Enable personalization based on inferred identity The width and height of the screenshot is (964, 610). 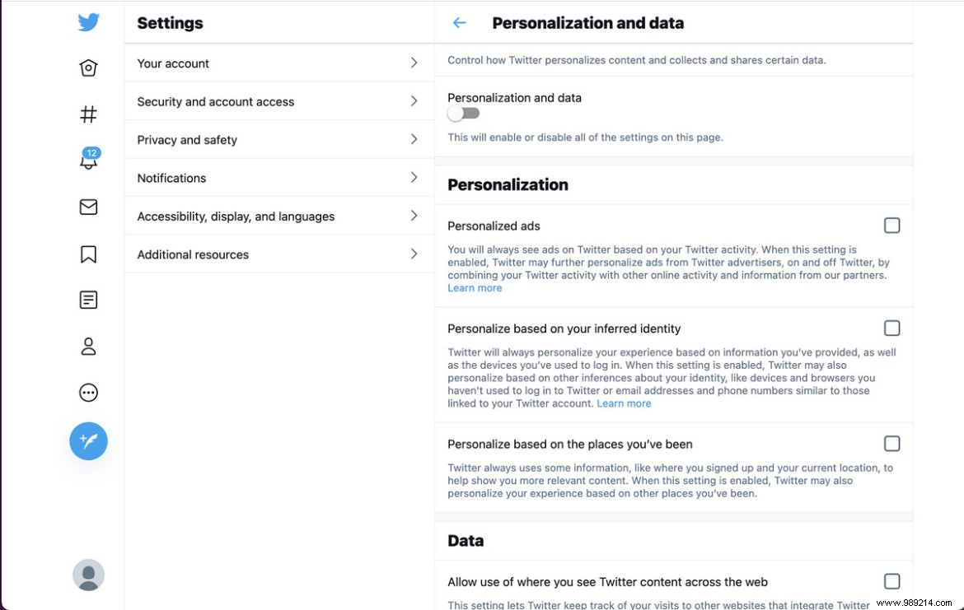point(891,328)
